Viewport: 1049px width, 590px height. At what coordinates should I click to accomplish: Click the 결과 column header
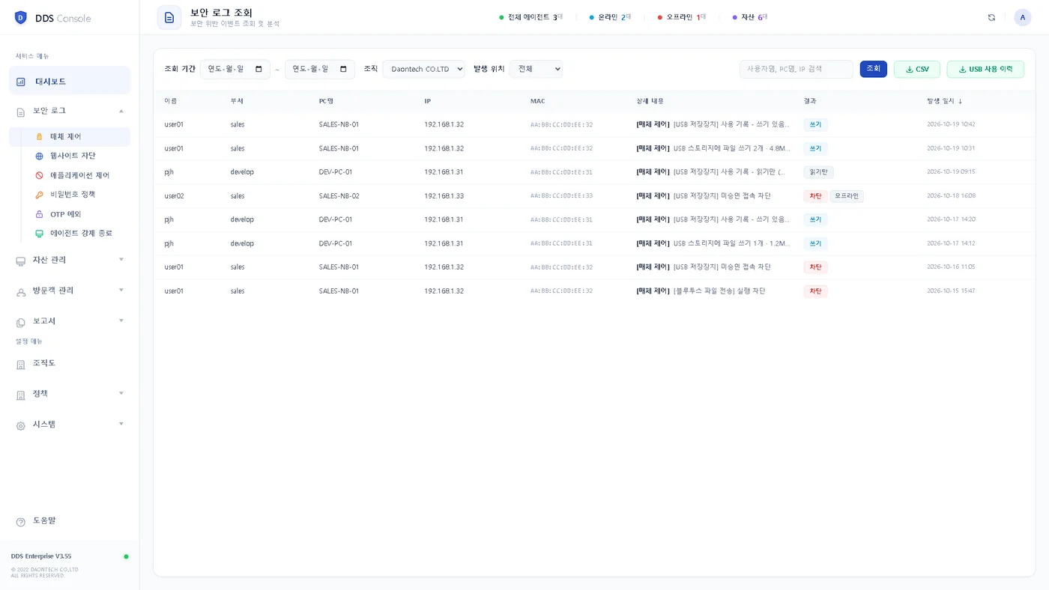[x=810, y=101]
